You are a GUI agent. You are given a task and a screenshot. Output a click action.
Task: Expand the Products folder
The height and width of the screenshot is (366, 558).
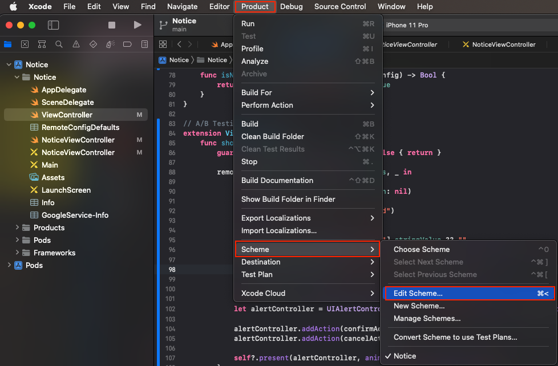click(17, 227)
